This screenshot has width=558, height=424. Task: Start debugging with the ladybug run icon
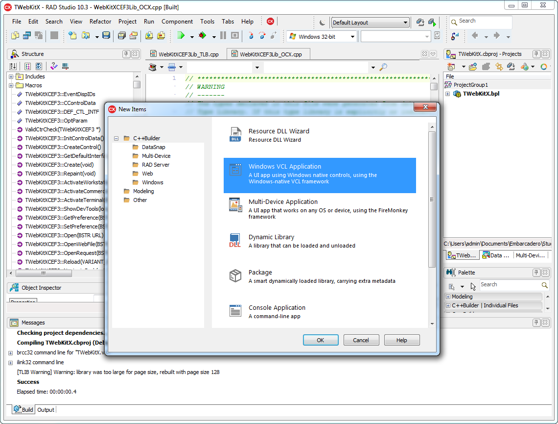203,36
